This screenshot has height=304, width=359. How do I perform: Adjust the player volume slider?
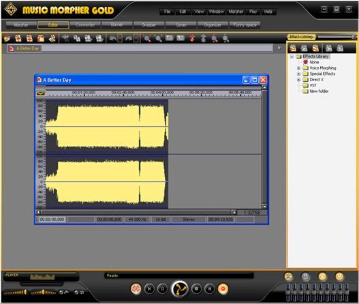point(15,292)
